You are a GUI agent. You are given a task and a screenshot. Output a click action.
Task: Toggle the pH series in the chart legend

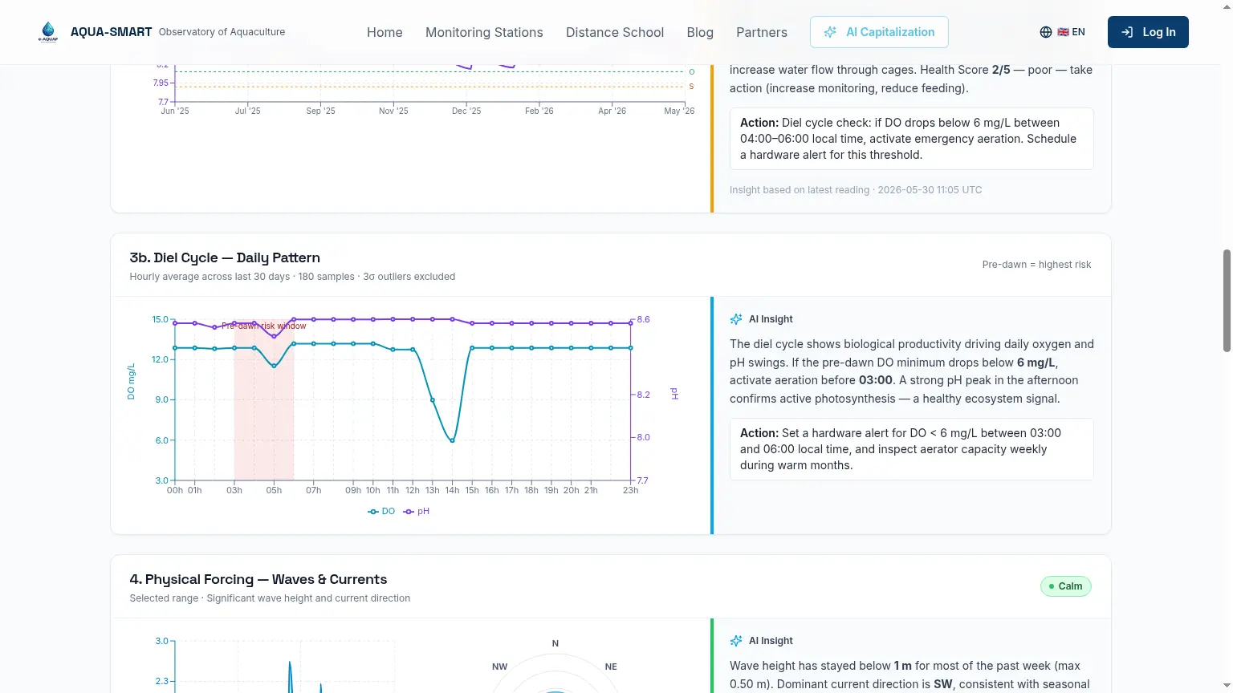click(417, 512)
